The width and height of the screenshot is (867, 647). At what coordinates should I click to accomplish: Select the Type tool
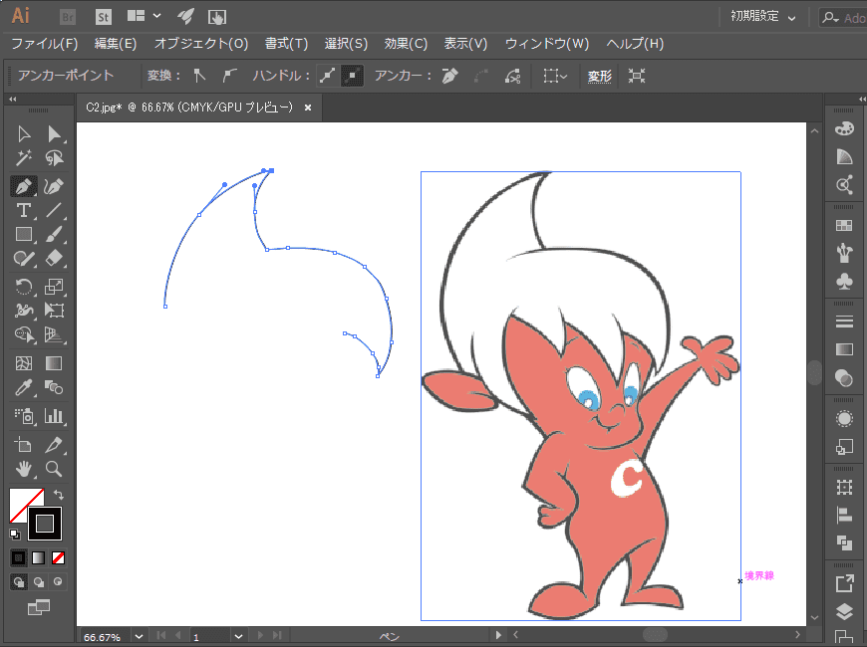click(23, 210)
